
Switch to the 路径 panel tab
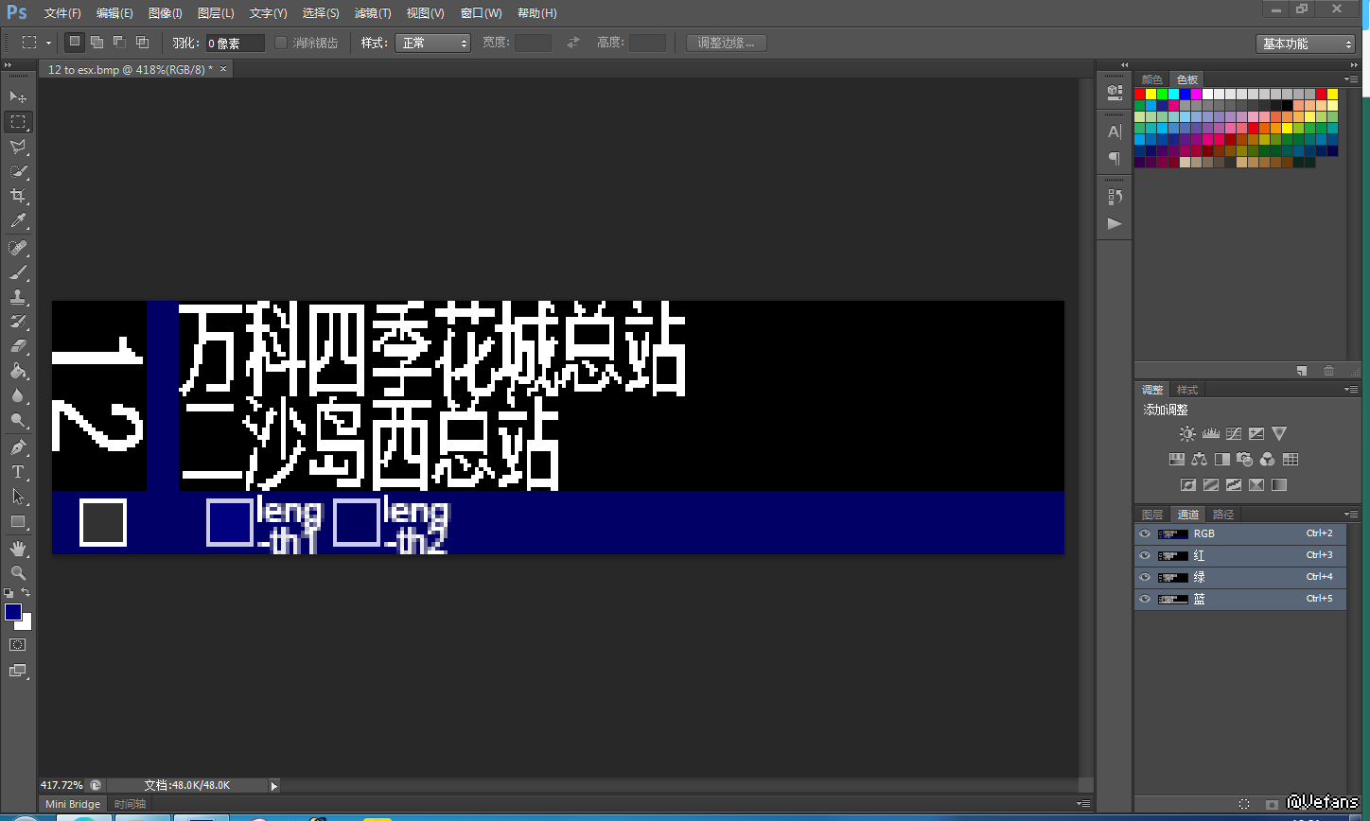(x=1223, y=515)
